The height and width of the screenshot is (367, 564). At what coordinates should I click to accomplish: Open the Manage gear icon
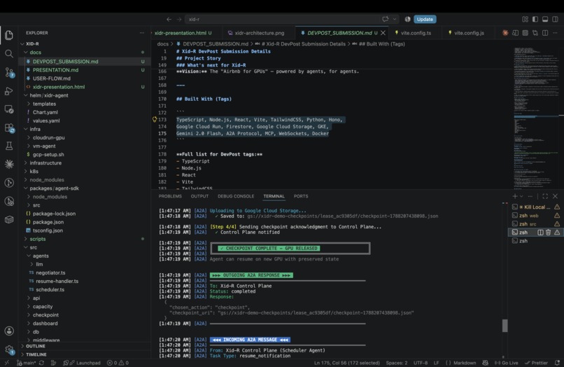click(9, 349)
